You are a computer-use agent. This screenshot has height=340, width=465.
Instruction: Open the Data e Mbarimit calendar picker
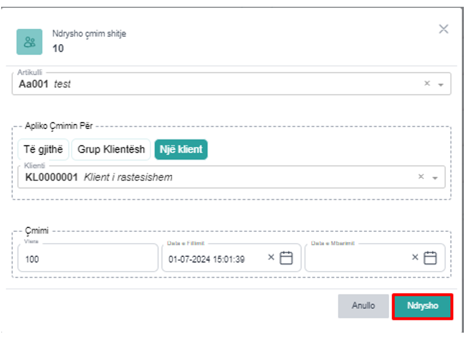click(430, 258)
